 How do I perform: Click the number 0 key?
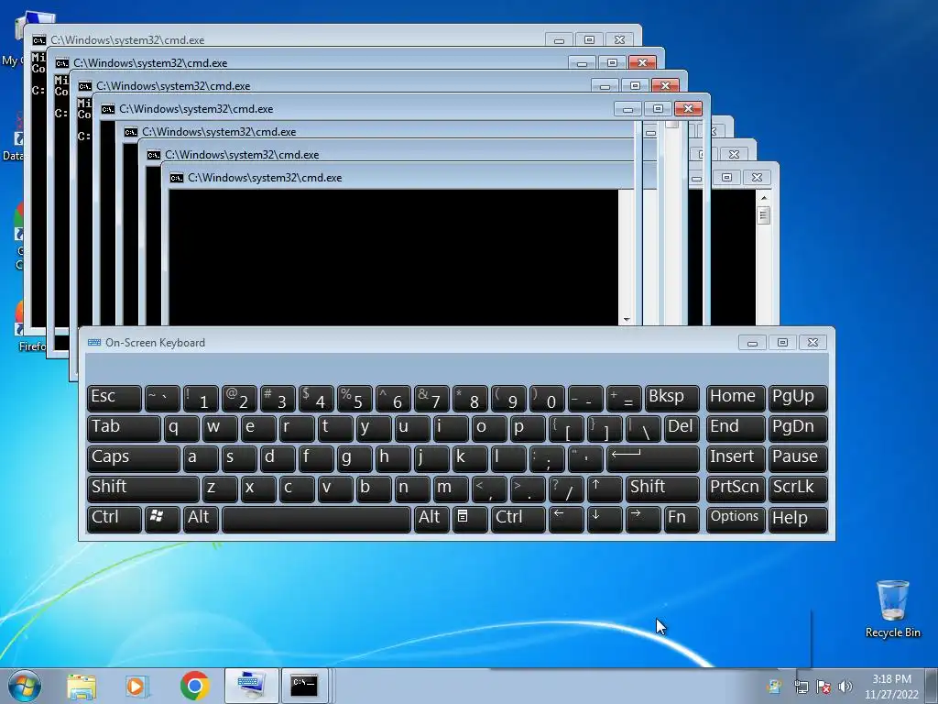click(547, 398)
